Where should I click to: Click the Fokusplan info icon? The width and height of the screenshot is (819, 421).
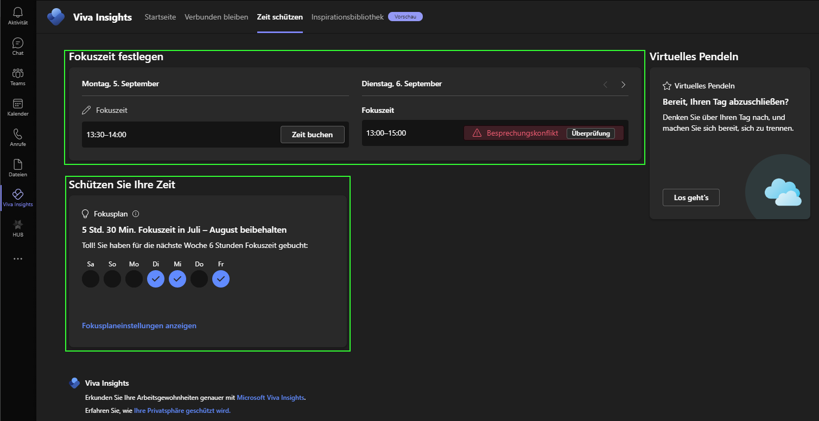(x=136, y=214)
